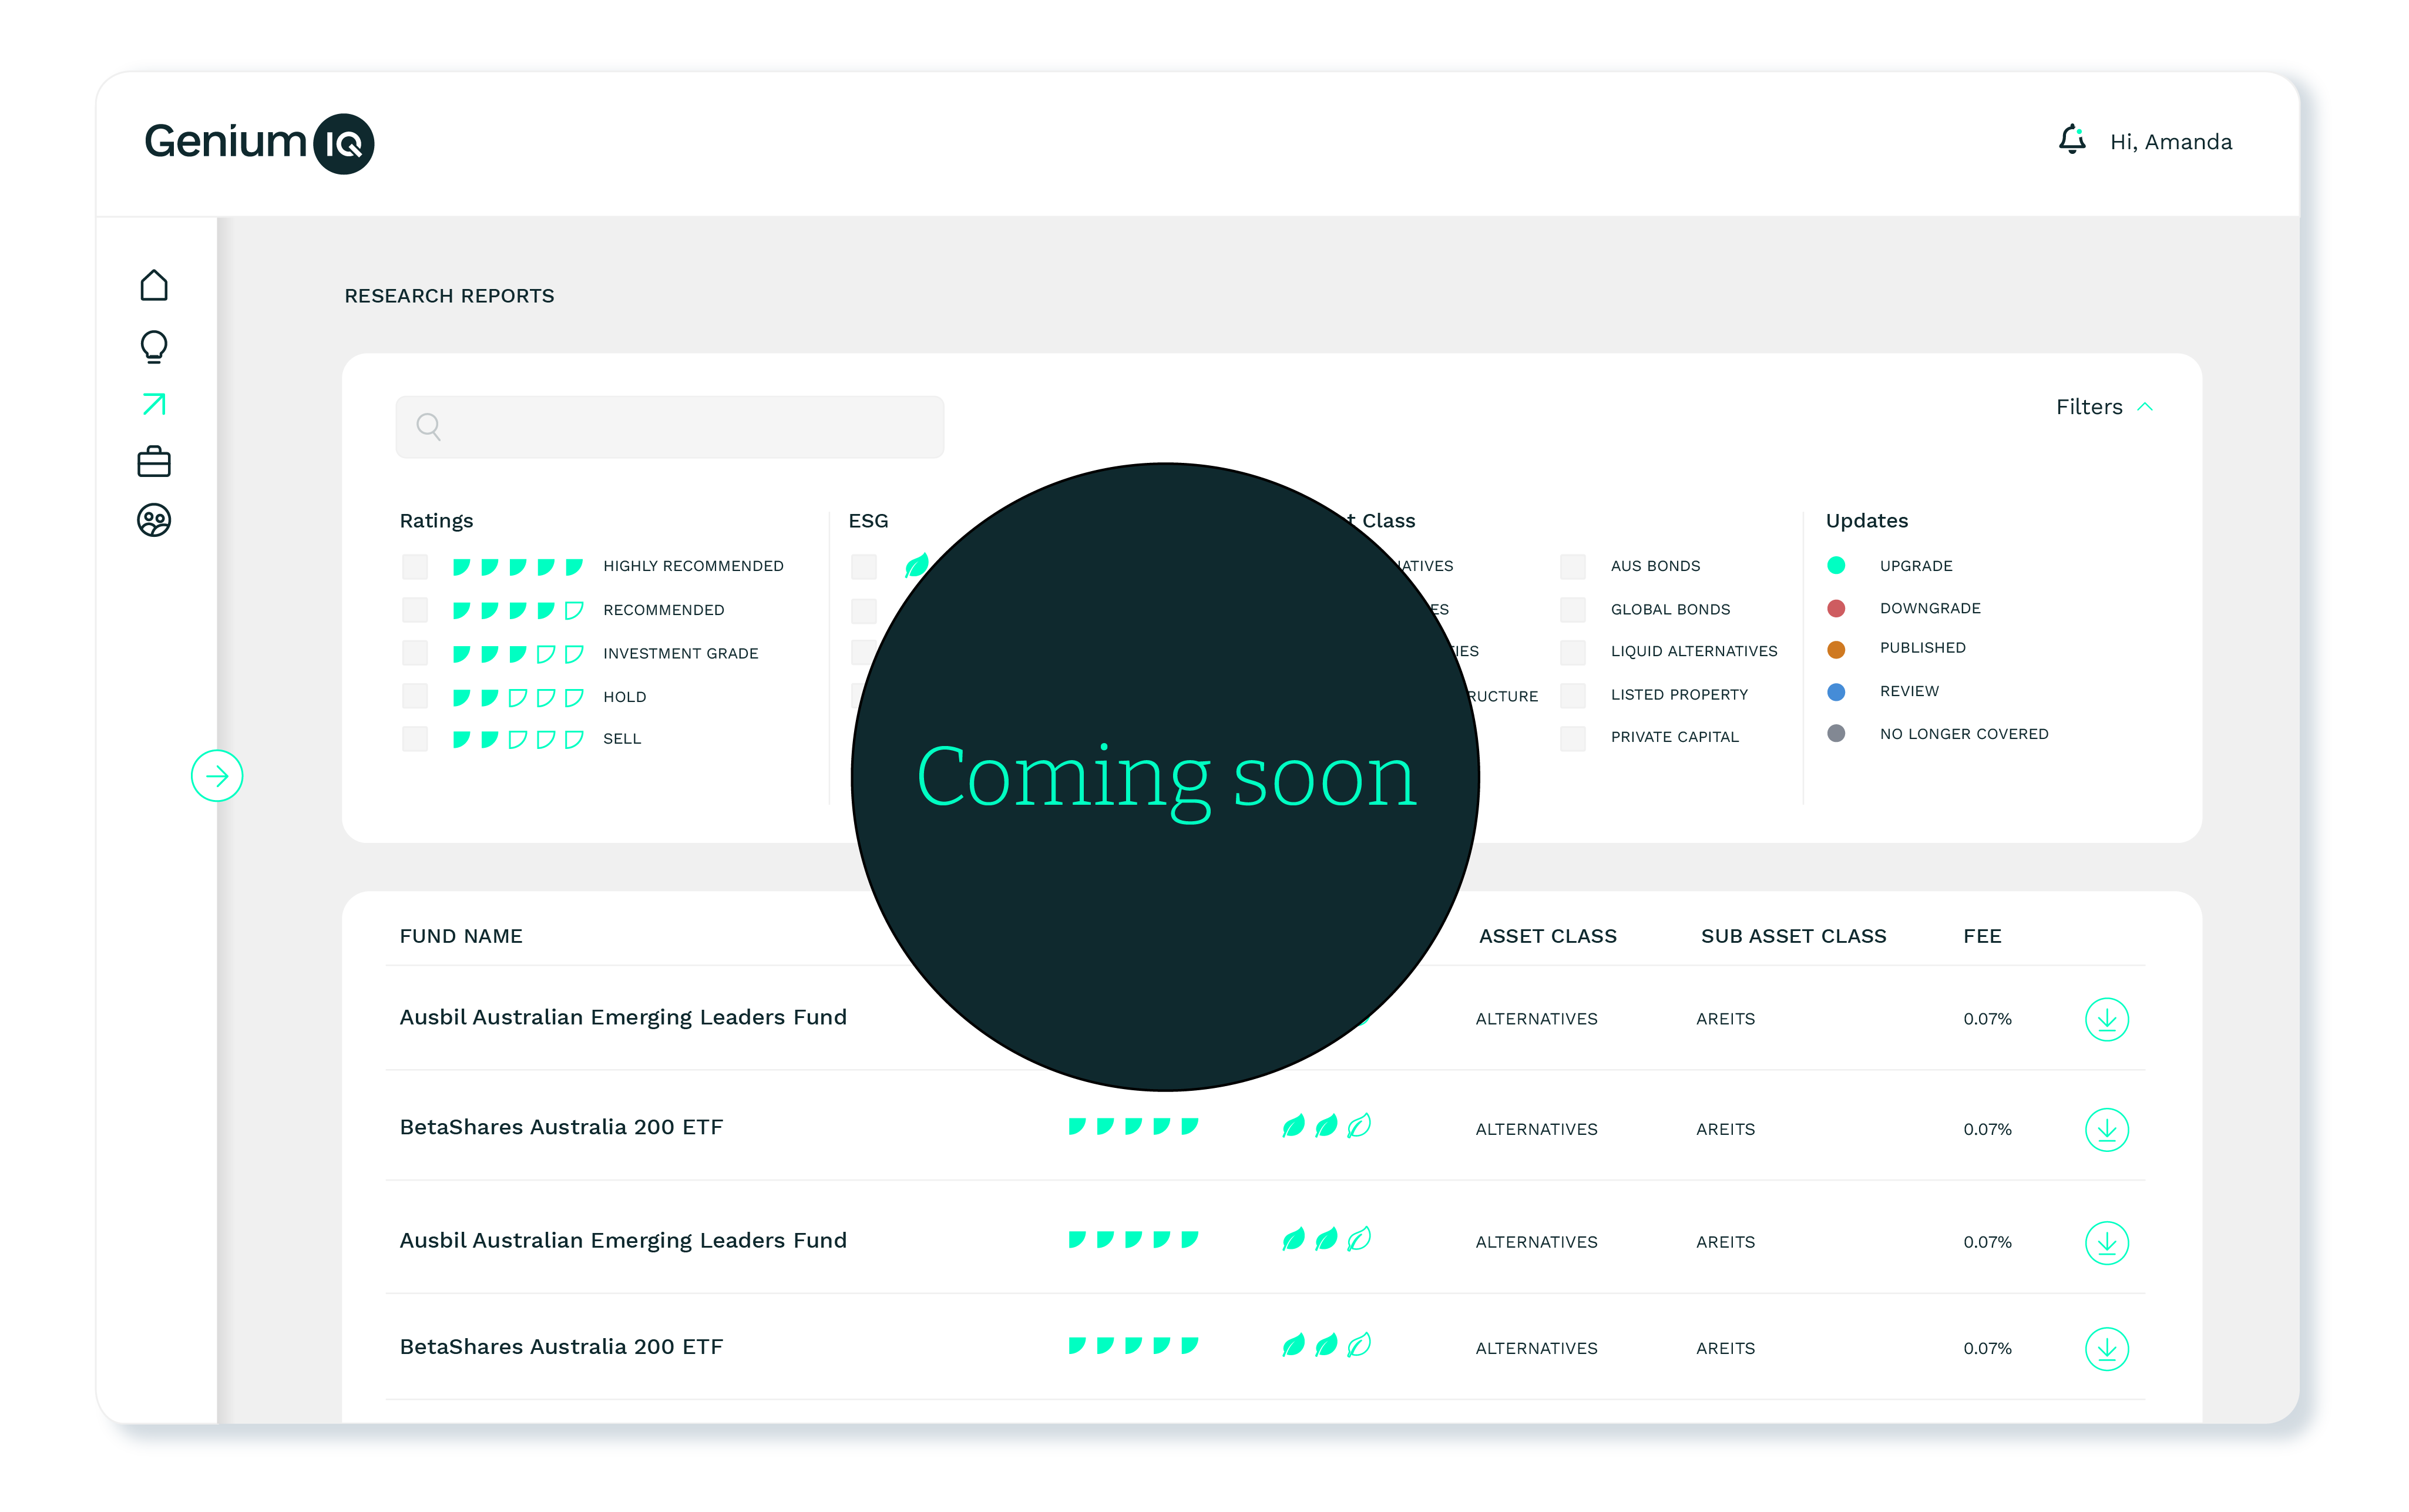Click the AUS BONDS label text
Image resolution: width=2409 pixels, height=1512 pixels.
[1655, 566]
